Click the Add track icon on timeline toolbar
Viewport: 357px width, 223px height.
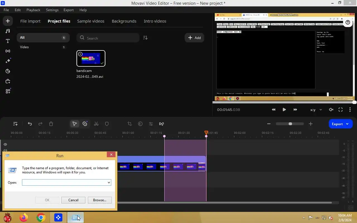click(15, 124)
